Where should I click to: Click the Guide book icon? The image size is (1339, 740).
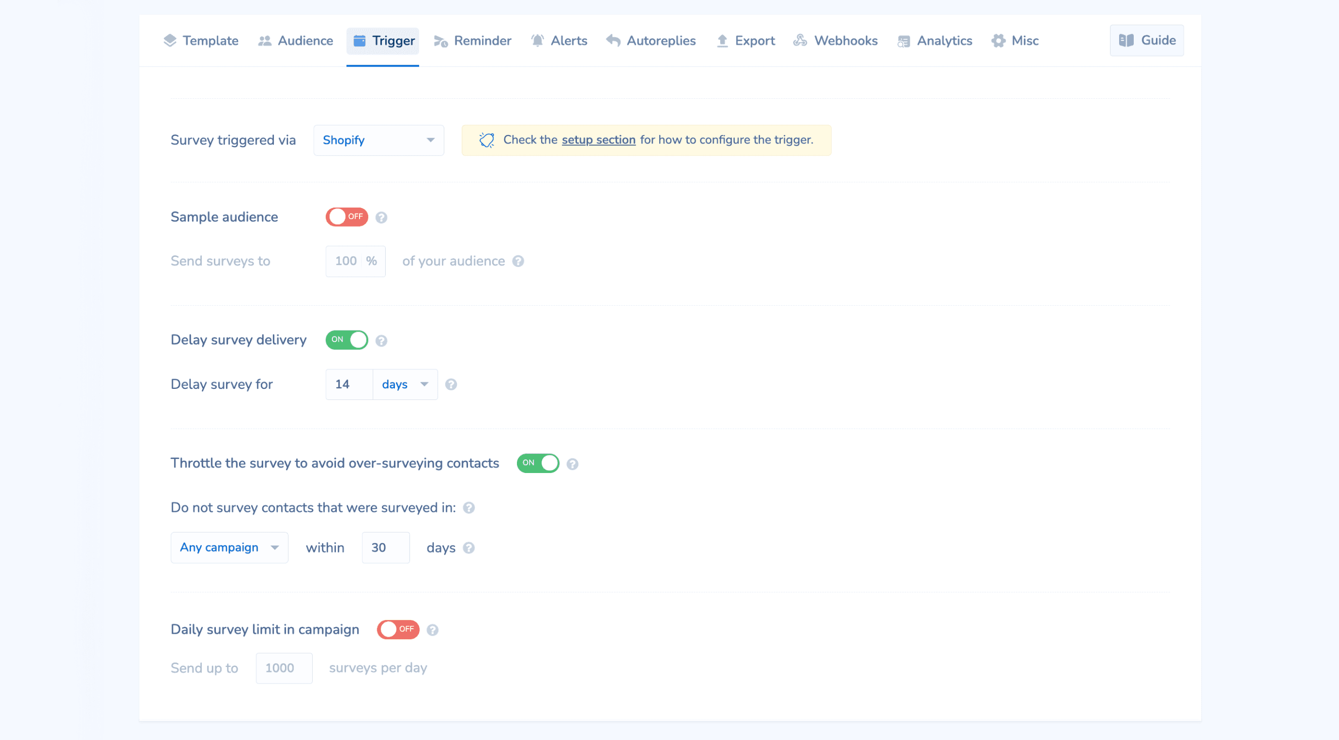coord(1126,40)
